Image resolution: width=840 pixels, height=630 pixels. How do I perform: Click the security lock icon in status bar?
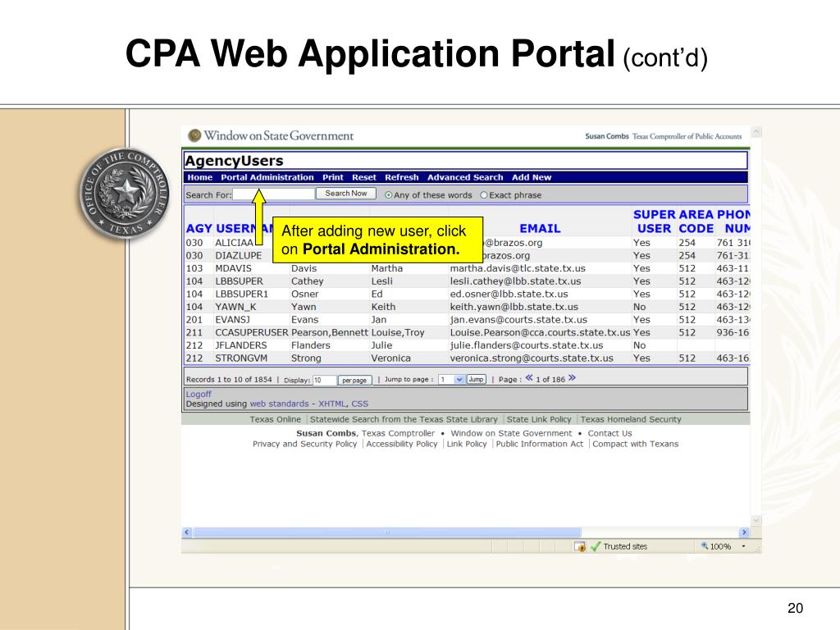580,546
